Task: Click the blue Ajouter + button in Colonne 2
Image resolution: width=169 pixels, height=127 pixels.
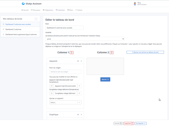Action: coord(105,80)
